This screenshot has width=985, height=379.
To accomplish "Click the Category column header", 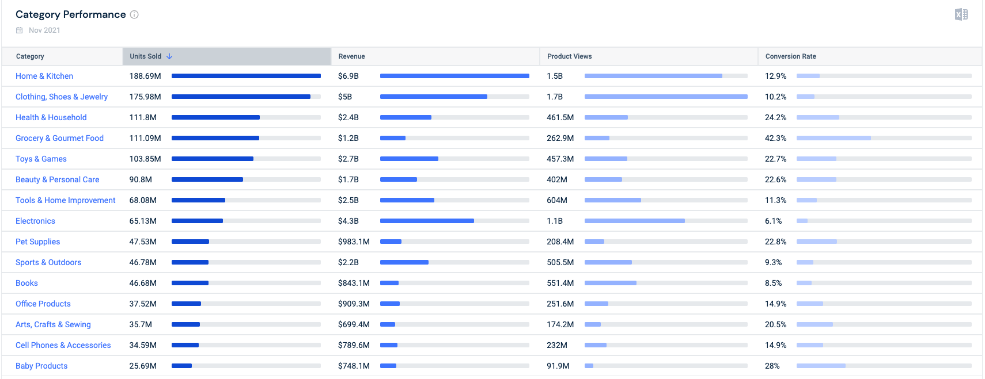I will point(30,56).
